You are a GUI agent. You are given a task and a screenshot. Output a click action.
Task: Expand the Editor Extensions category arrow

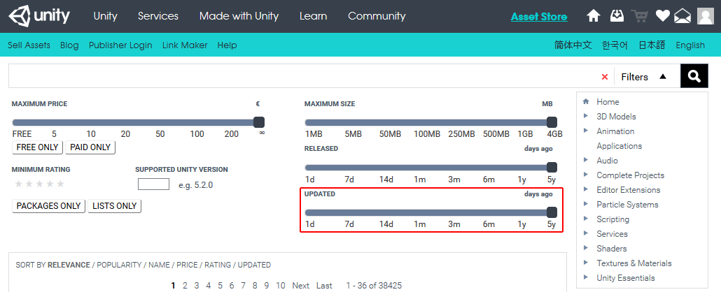(x=586, y=189)
